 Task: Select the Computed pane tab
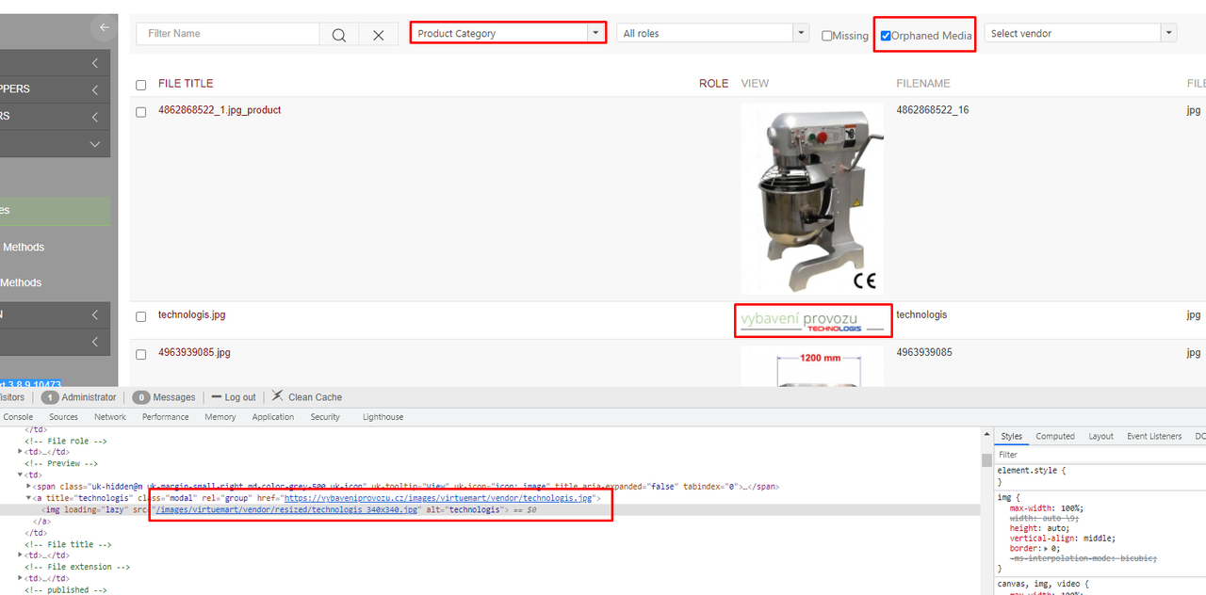pos(1055,437)
